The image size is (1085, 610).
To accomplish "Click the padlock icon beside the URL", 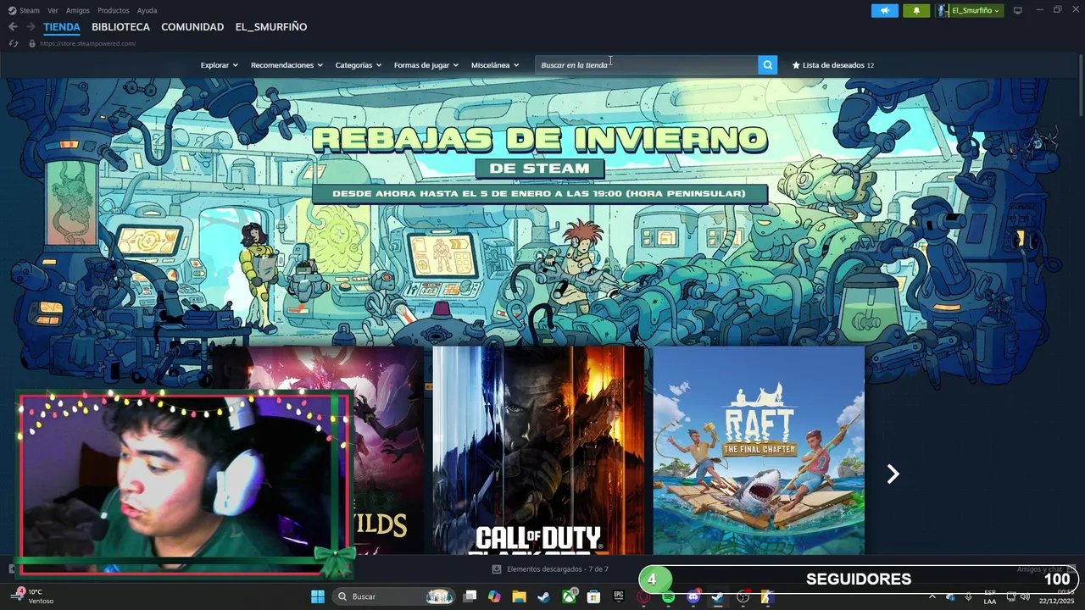I will 32,43.
